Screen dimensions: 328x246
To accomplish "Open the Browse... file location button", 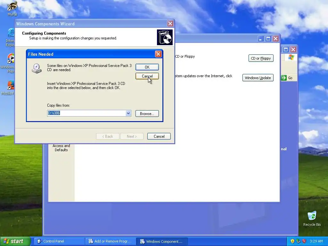I will 147,114.
